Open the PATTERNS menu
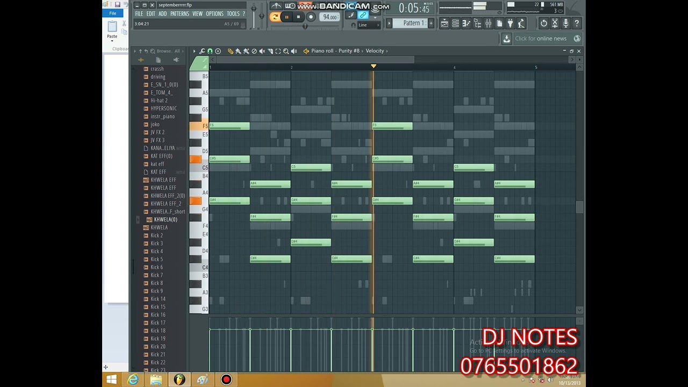Image resolution: width=688 pixels, height=387 pixels. pos(180,14)
